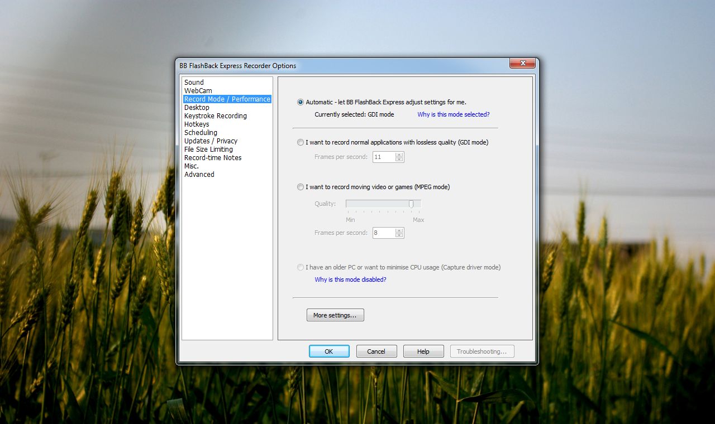715x424 pixels.
Task: Open Updates / Privacy settings
Action: pyautogui.click(x=211, y=141)
